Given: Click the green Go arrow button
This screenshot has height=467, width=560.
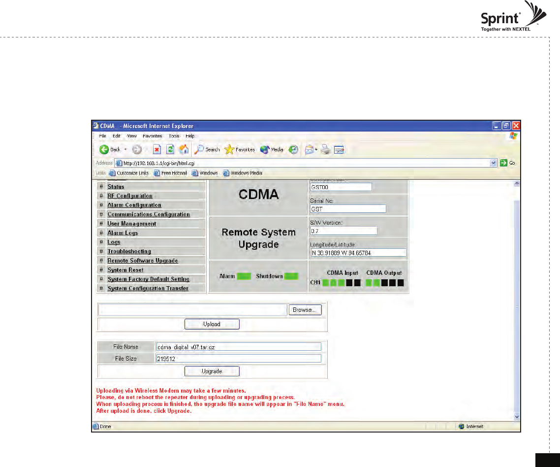Looking at the screenshot, I should pyautogui.click(x=503, y=163).
